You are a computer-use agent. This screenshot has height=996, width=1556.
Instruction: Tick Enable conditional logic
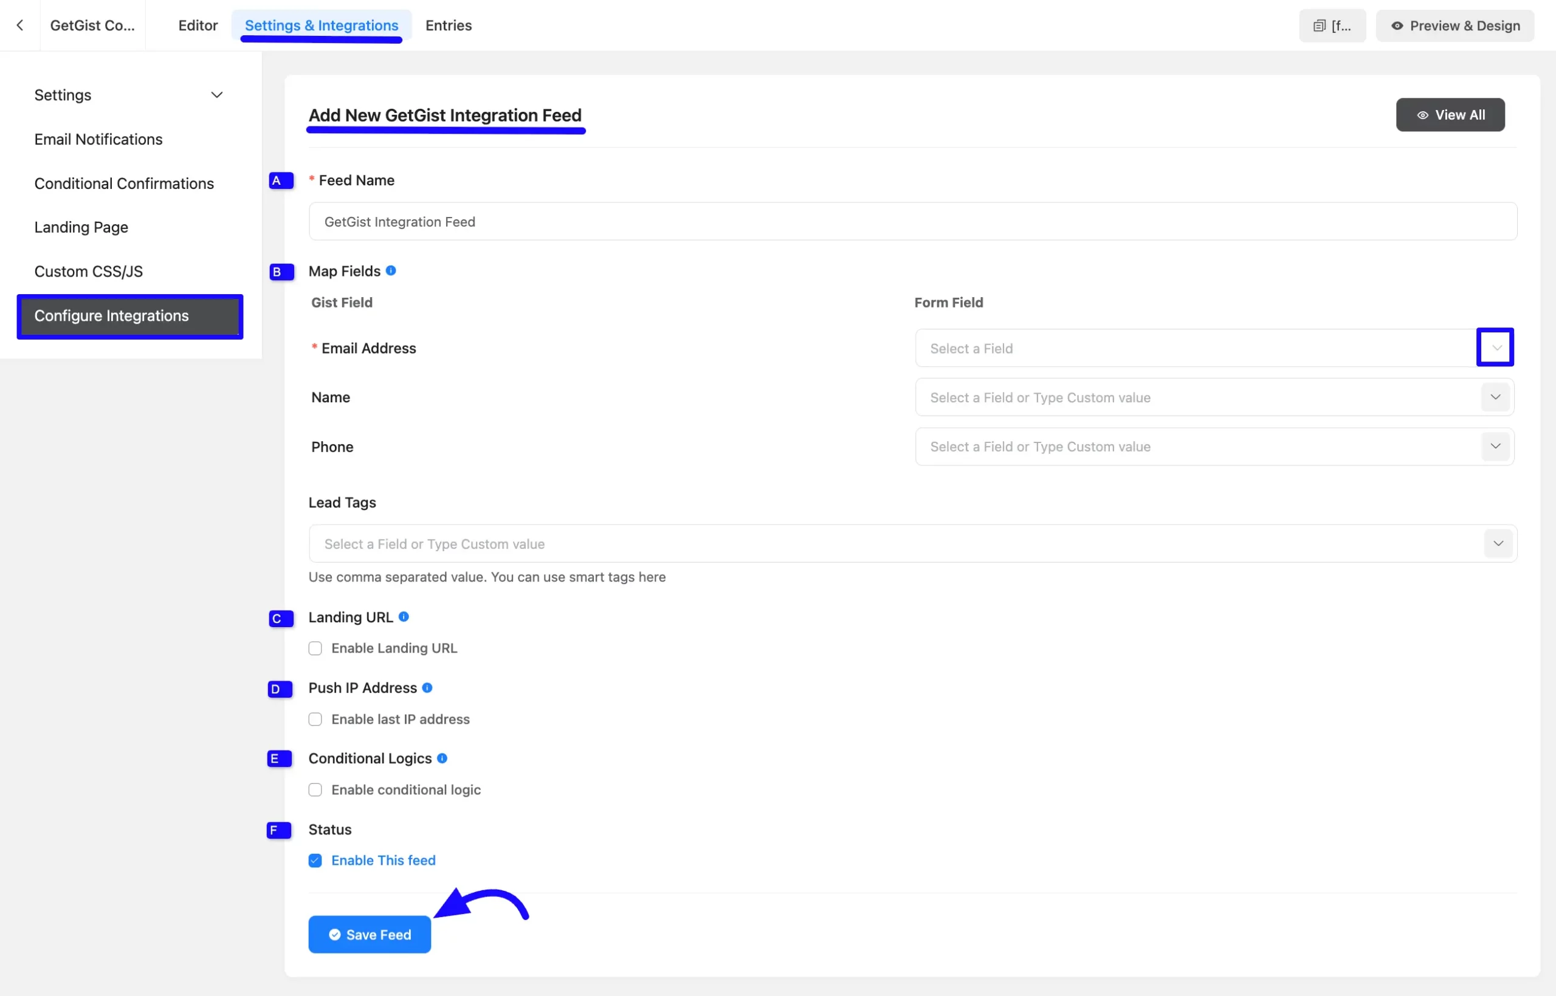[x=315, y=789]
